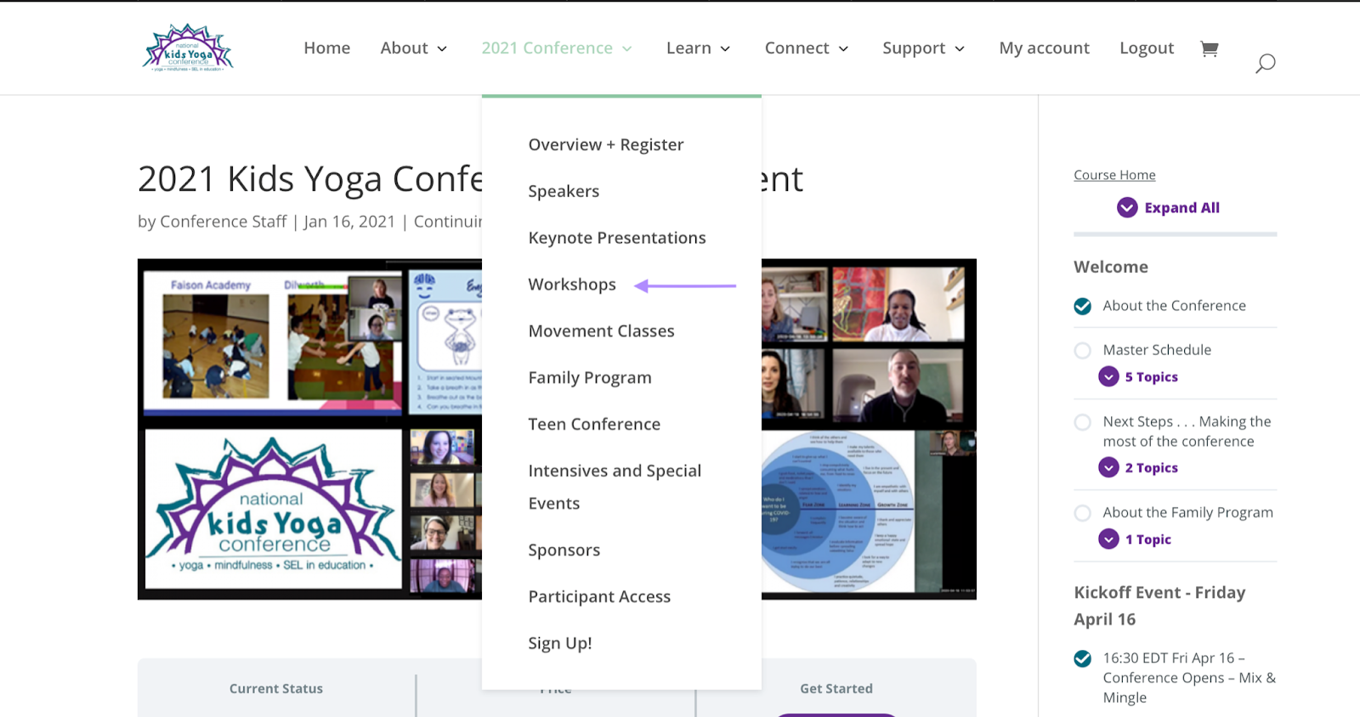This screenshot has width=1360, height=717.
Task: Click the Welcome section heading
Action: point(1110,267)
